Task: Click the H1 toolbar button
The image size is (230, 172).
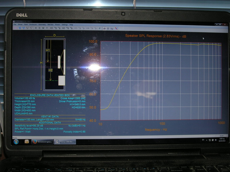Action: coord(51,28)
